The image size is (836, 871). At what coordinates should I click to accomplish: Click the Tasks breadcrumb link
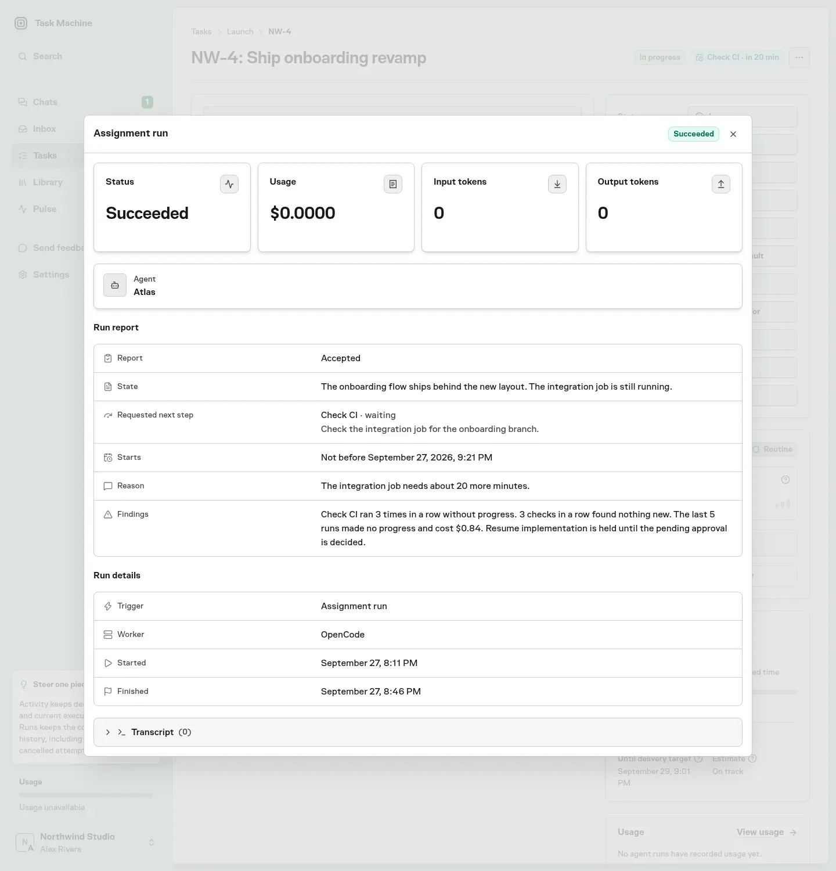201,31
